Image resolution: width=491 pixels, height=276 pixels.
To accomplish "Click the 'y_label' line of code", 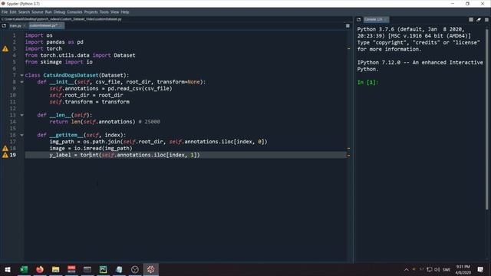I will pos(124,155).
